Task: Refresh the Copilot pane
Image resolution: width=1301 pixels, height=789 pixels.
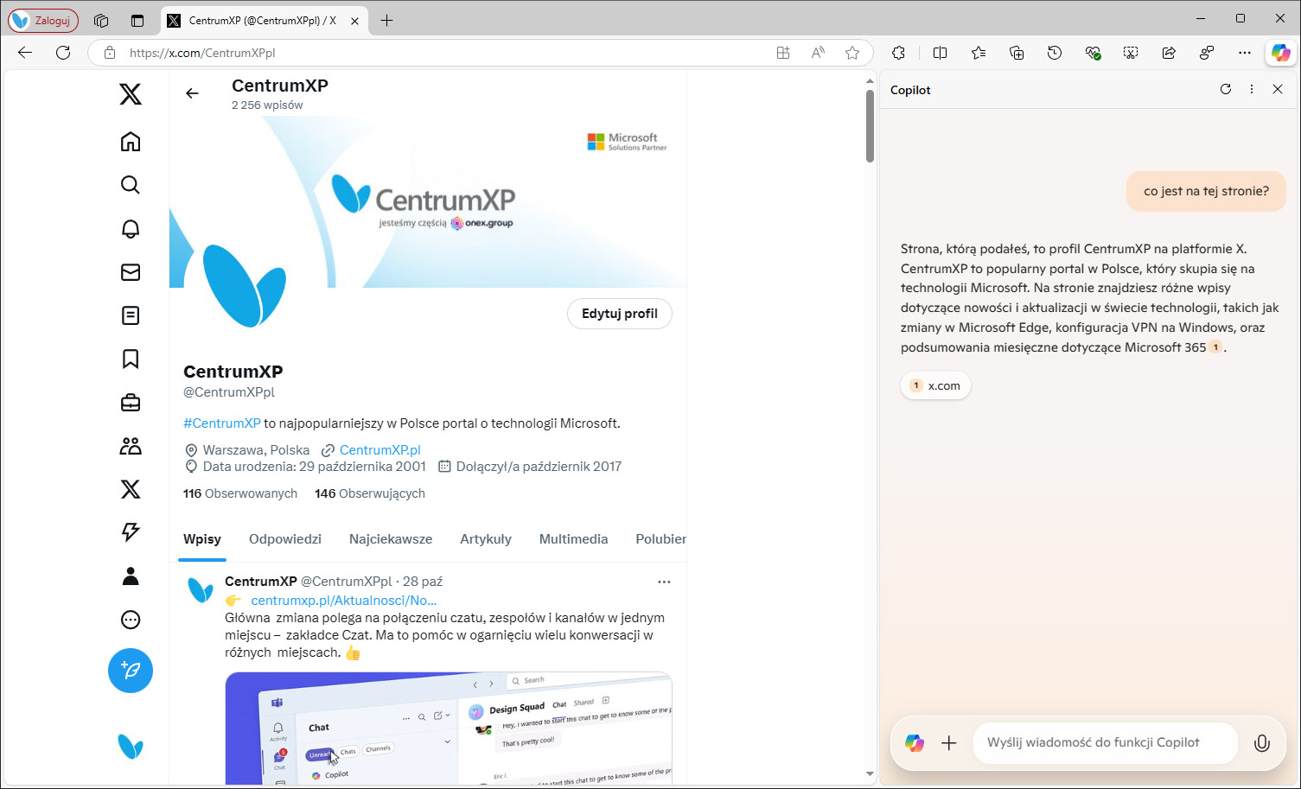Action: coord(1226,89)
